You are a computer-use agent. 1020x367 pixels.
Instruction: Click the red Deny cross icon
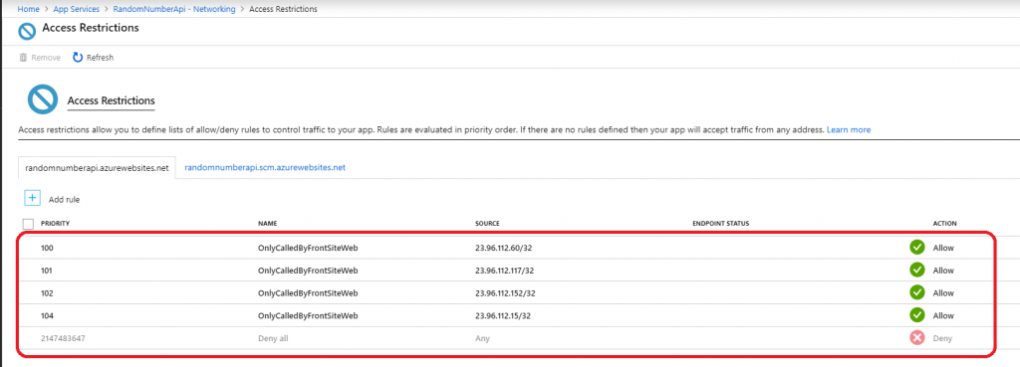917,338
